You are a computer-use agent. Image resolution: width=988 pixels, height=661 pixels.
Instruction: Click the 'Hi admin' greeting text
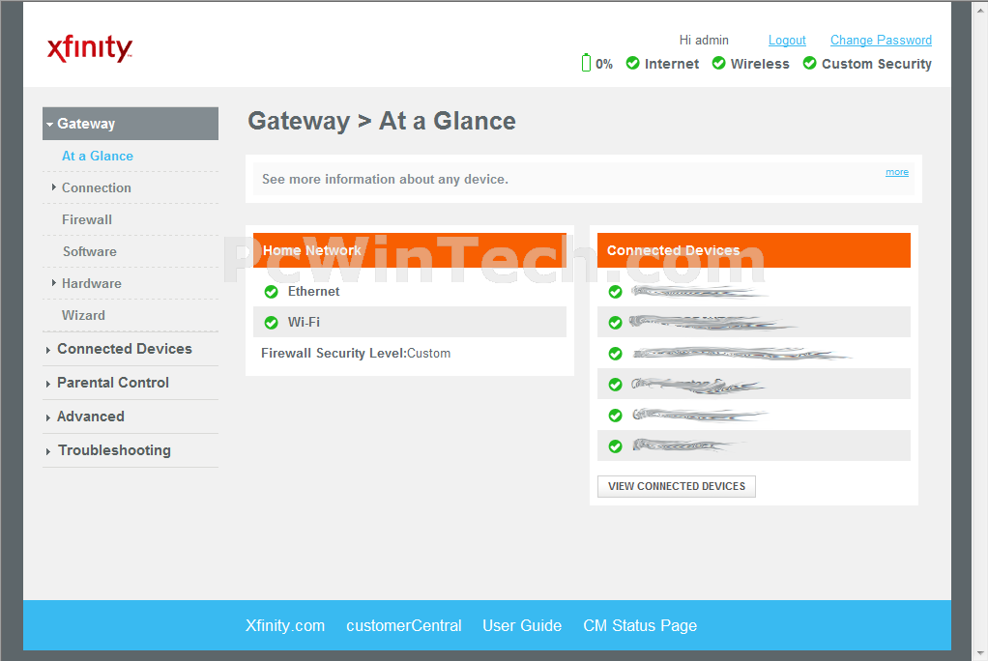coord(704,41)
